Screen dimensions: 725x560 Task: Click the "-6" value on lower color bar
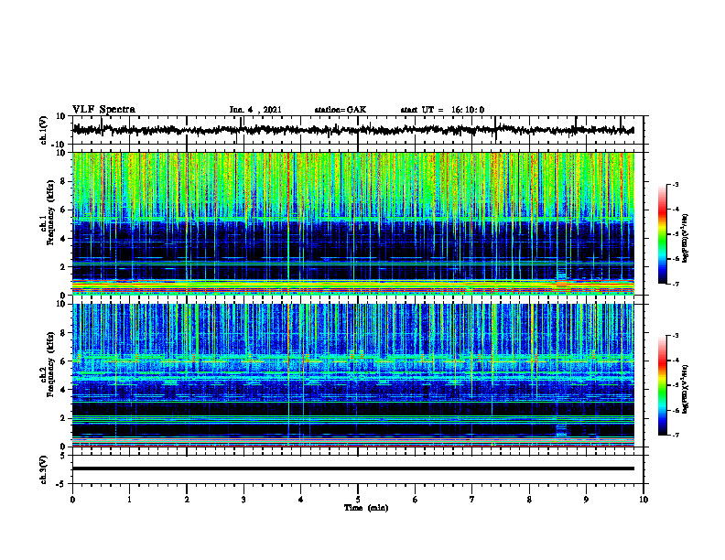pyautogui.click(x=675, y=410)
